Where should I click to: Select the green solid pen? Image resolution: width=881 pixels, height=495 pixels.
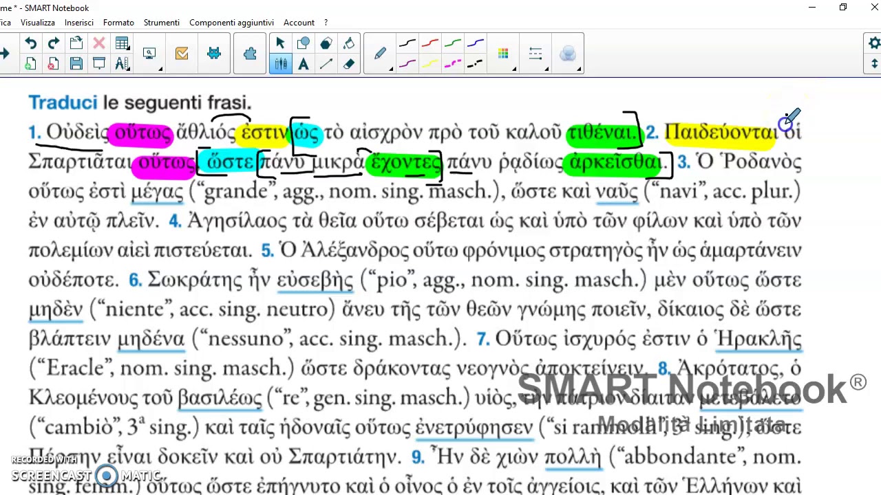pyautogui.click(x=452, y=44)
